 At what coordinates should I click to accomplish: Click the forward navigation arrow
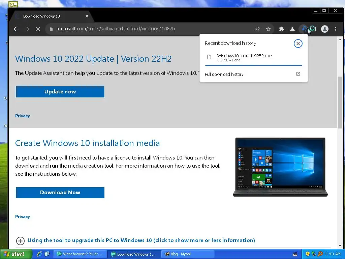27,29
